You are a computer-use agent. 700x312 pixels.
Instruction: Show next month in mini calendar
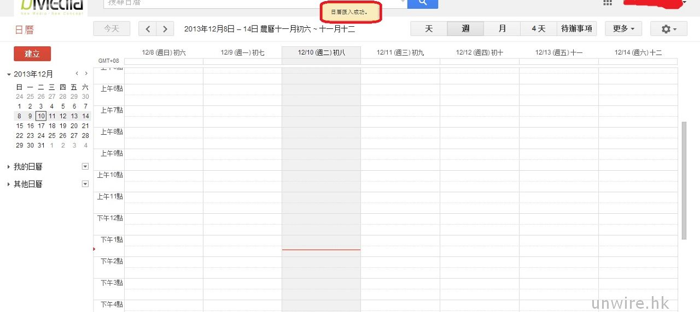tap(86, 74)
